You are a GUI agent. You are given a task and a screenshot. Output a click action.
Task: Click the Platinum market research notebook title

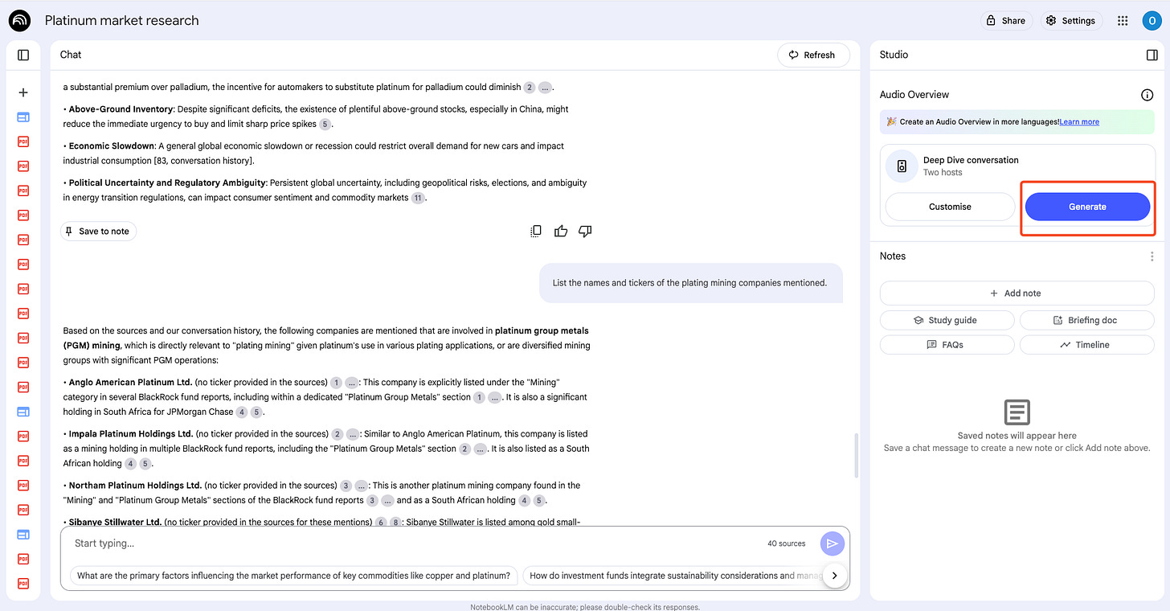coord(122,21)
